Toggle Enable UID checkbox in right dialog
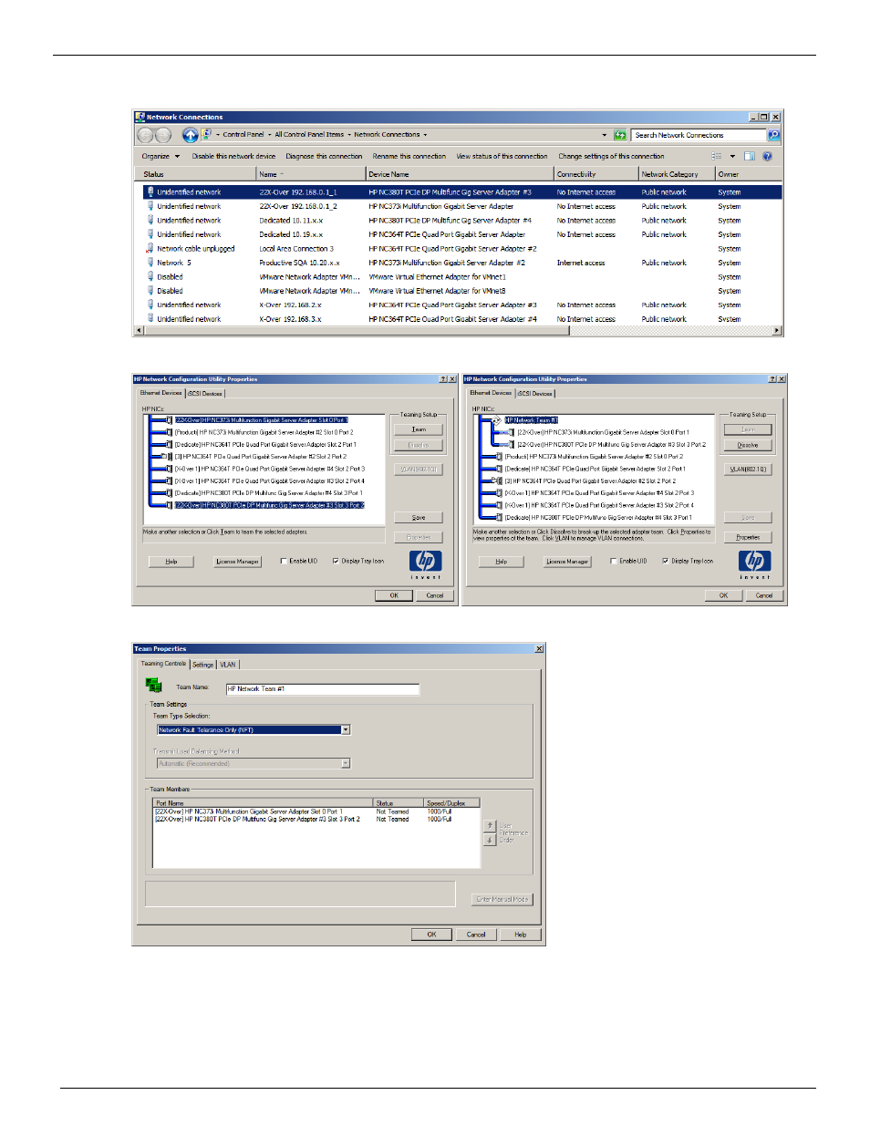 pyautogui.click(x=613, y=562)
